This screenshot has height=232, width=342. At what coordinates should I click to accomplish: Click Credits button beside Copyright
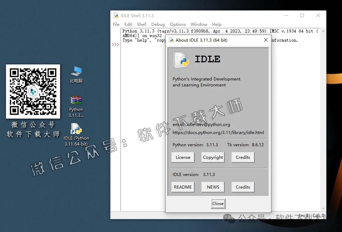[243, 157]
